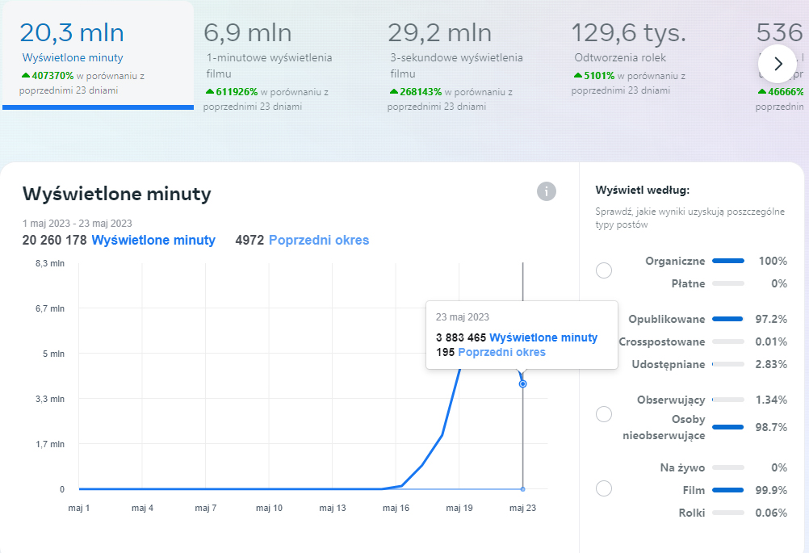Screen dimensions: 809x553
Task: Click the '5101%' growth value
Action: coord(599,76)
